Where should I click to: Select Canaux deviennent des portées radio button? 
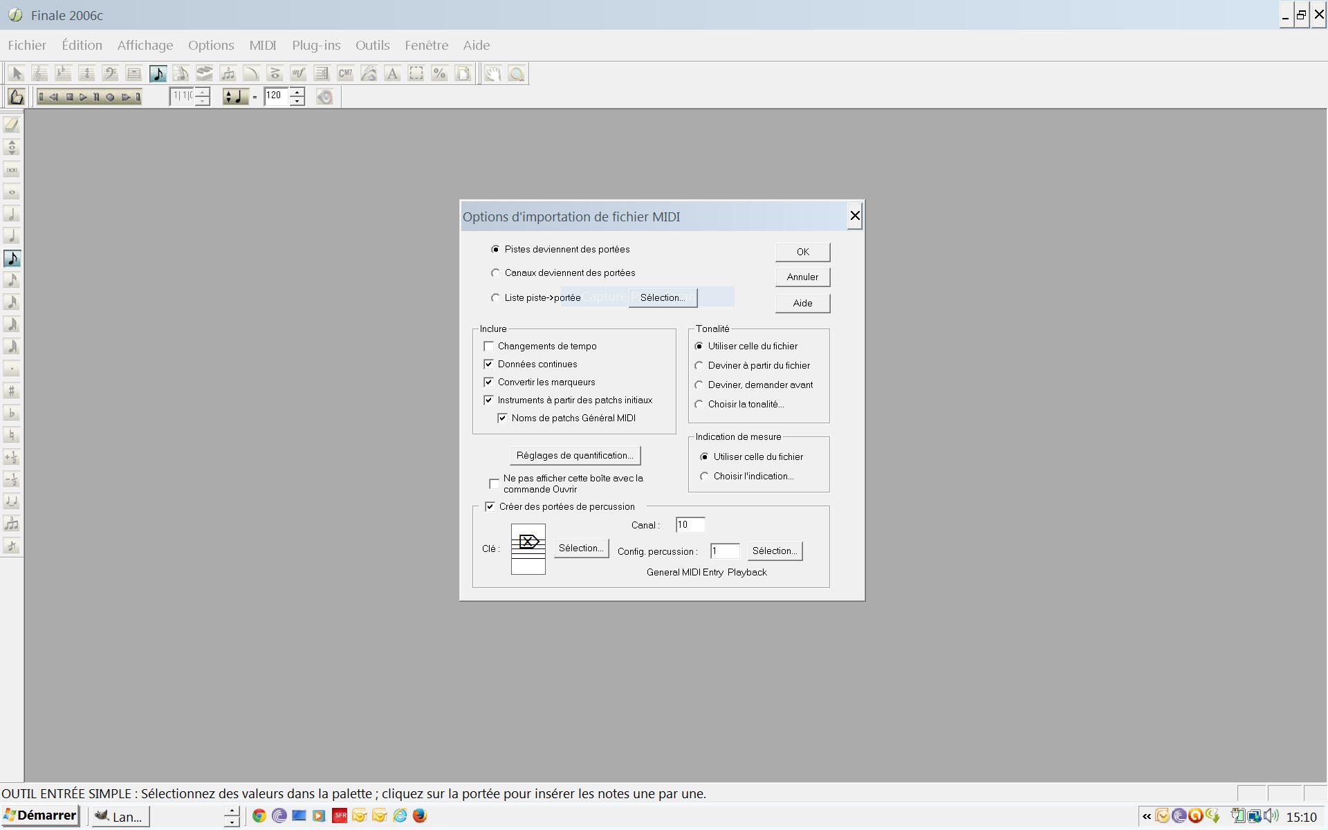pos(496,272)
